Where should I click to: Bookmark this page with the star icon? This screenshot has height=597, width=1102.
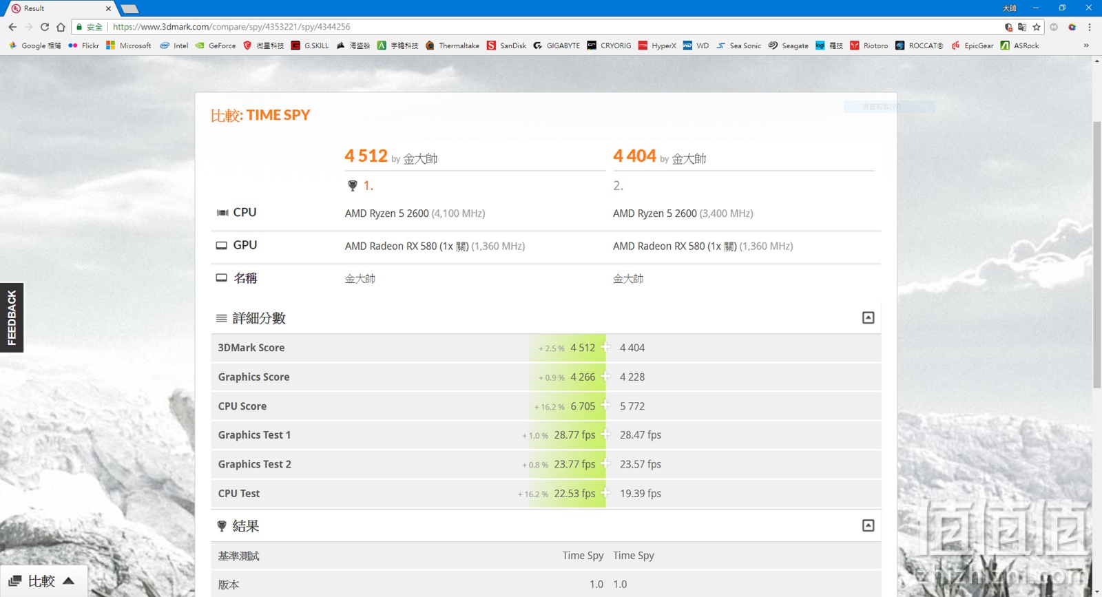click(x=1037, y=27)
